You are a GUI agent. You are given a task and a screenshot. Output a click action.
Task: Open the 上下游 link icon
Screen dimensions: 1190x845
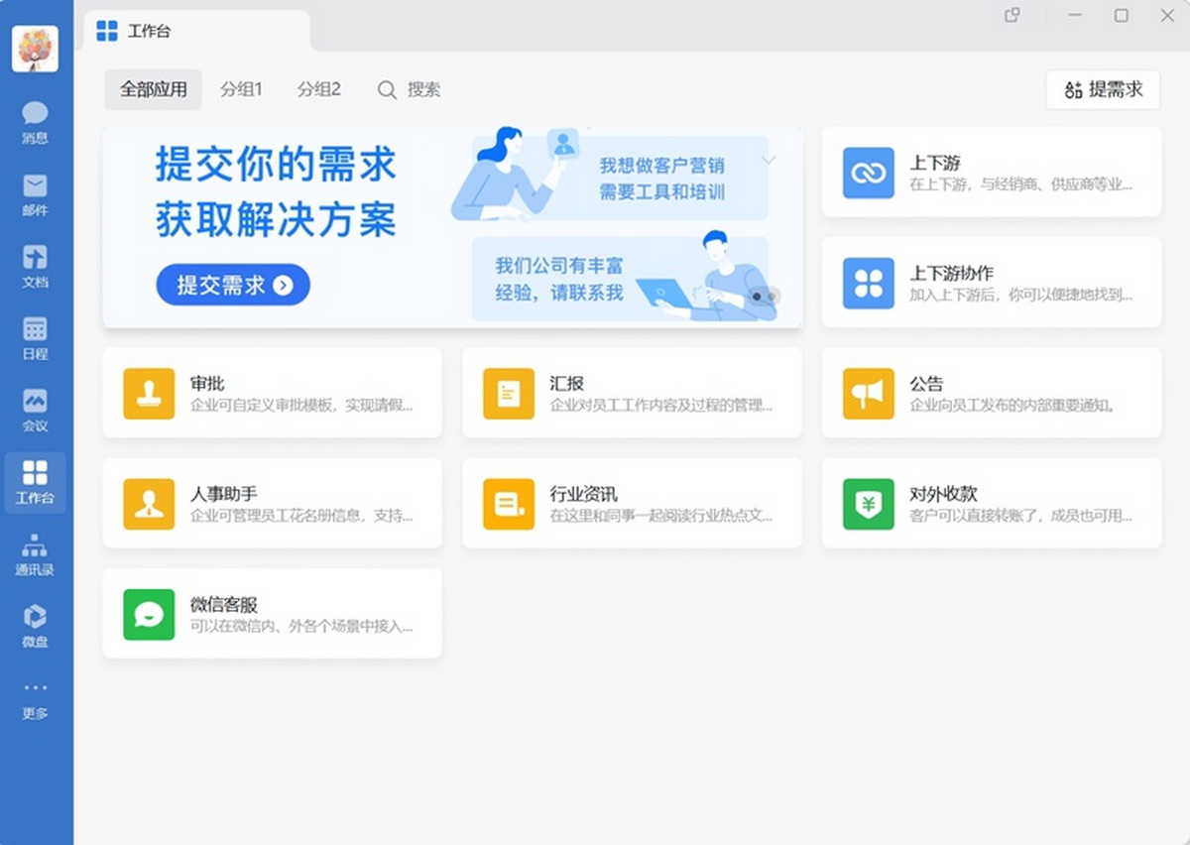point(868,173)
